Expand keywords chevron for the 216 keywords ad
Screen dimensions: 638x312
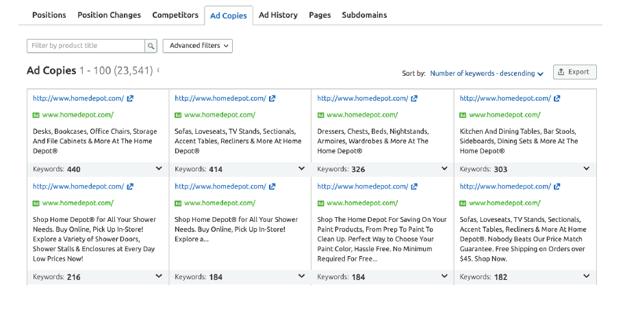pyautogui.click(x=159, y=276)
